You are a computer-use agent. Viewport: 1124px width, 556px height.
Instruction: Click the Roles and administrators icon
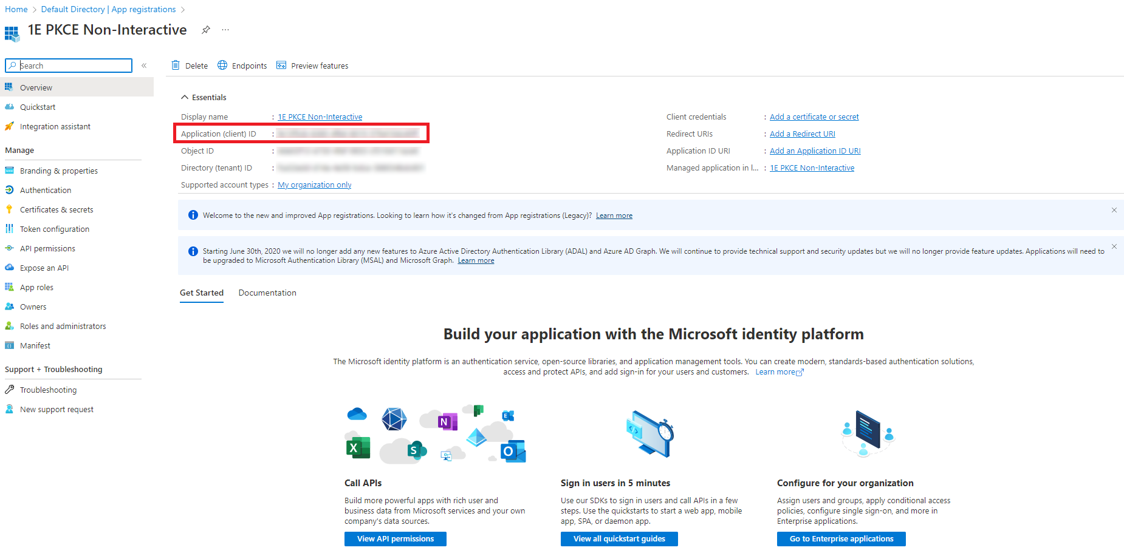pyautogui.click(x=9, y=326)
